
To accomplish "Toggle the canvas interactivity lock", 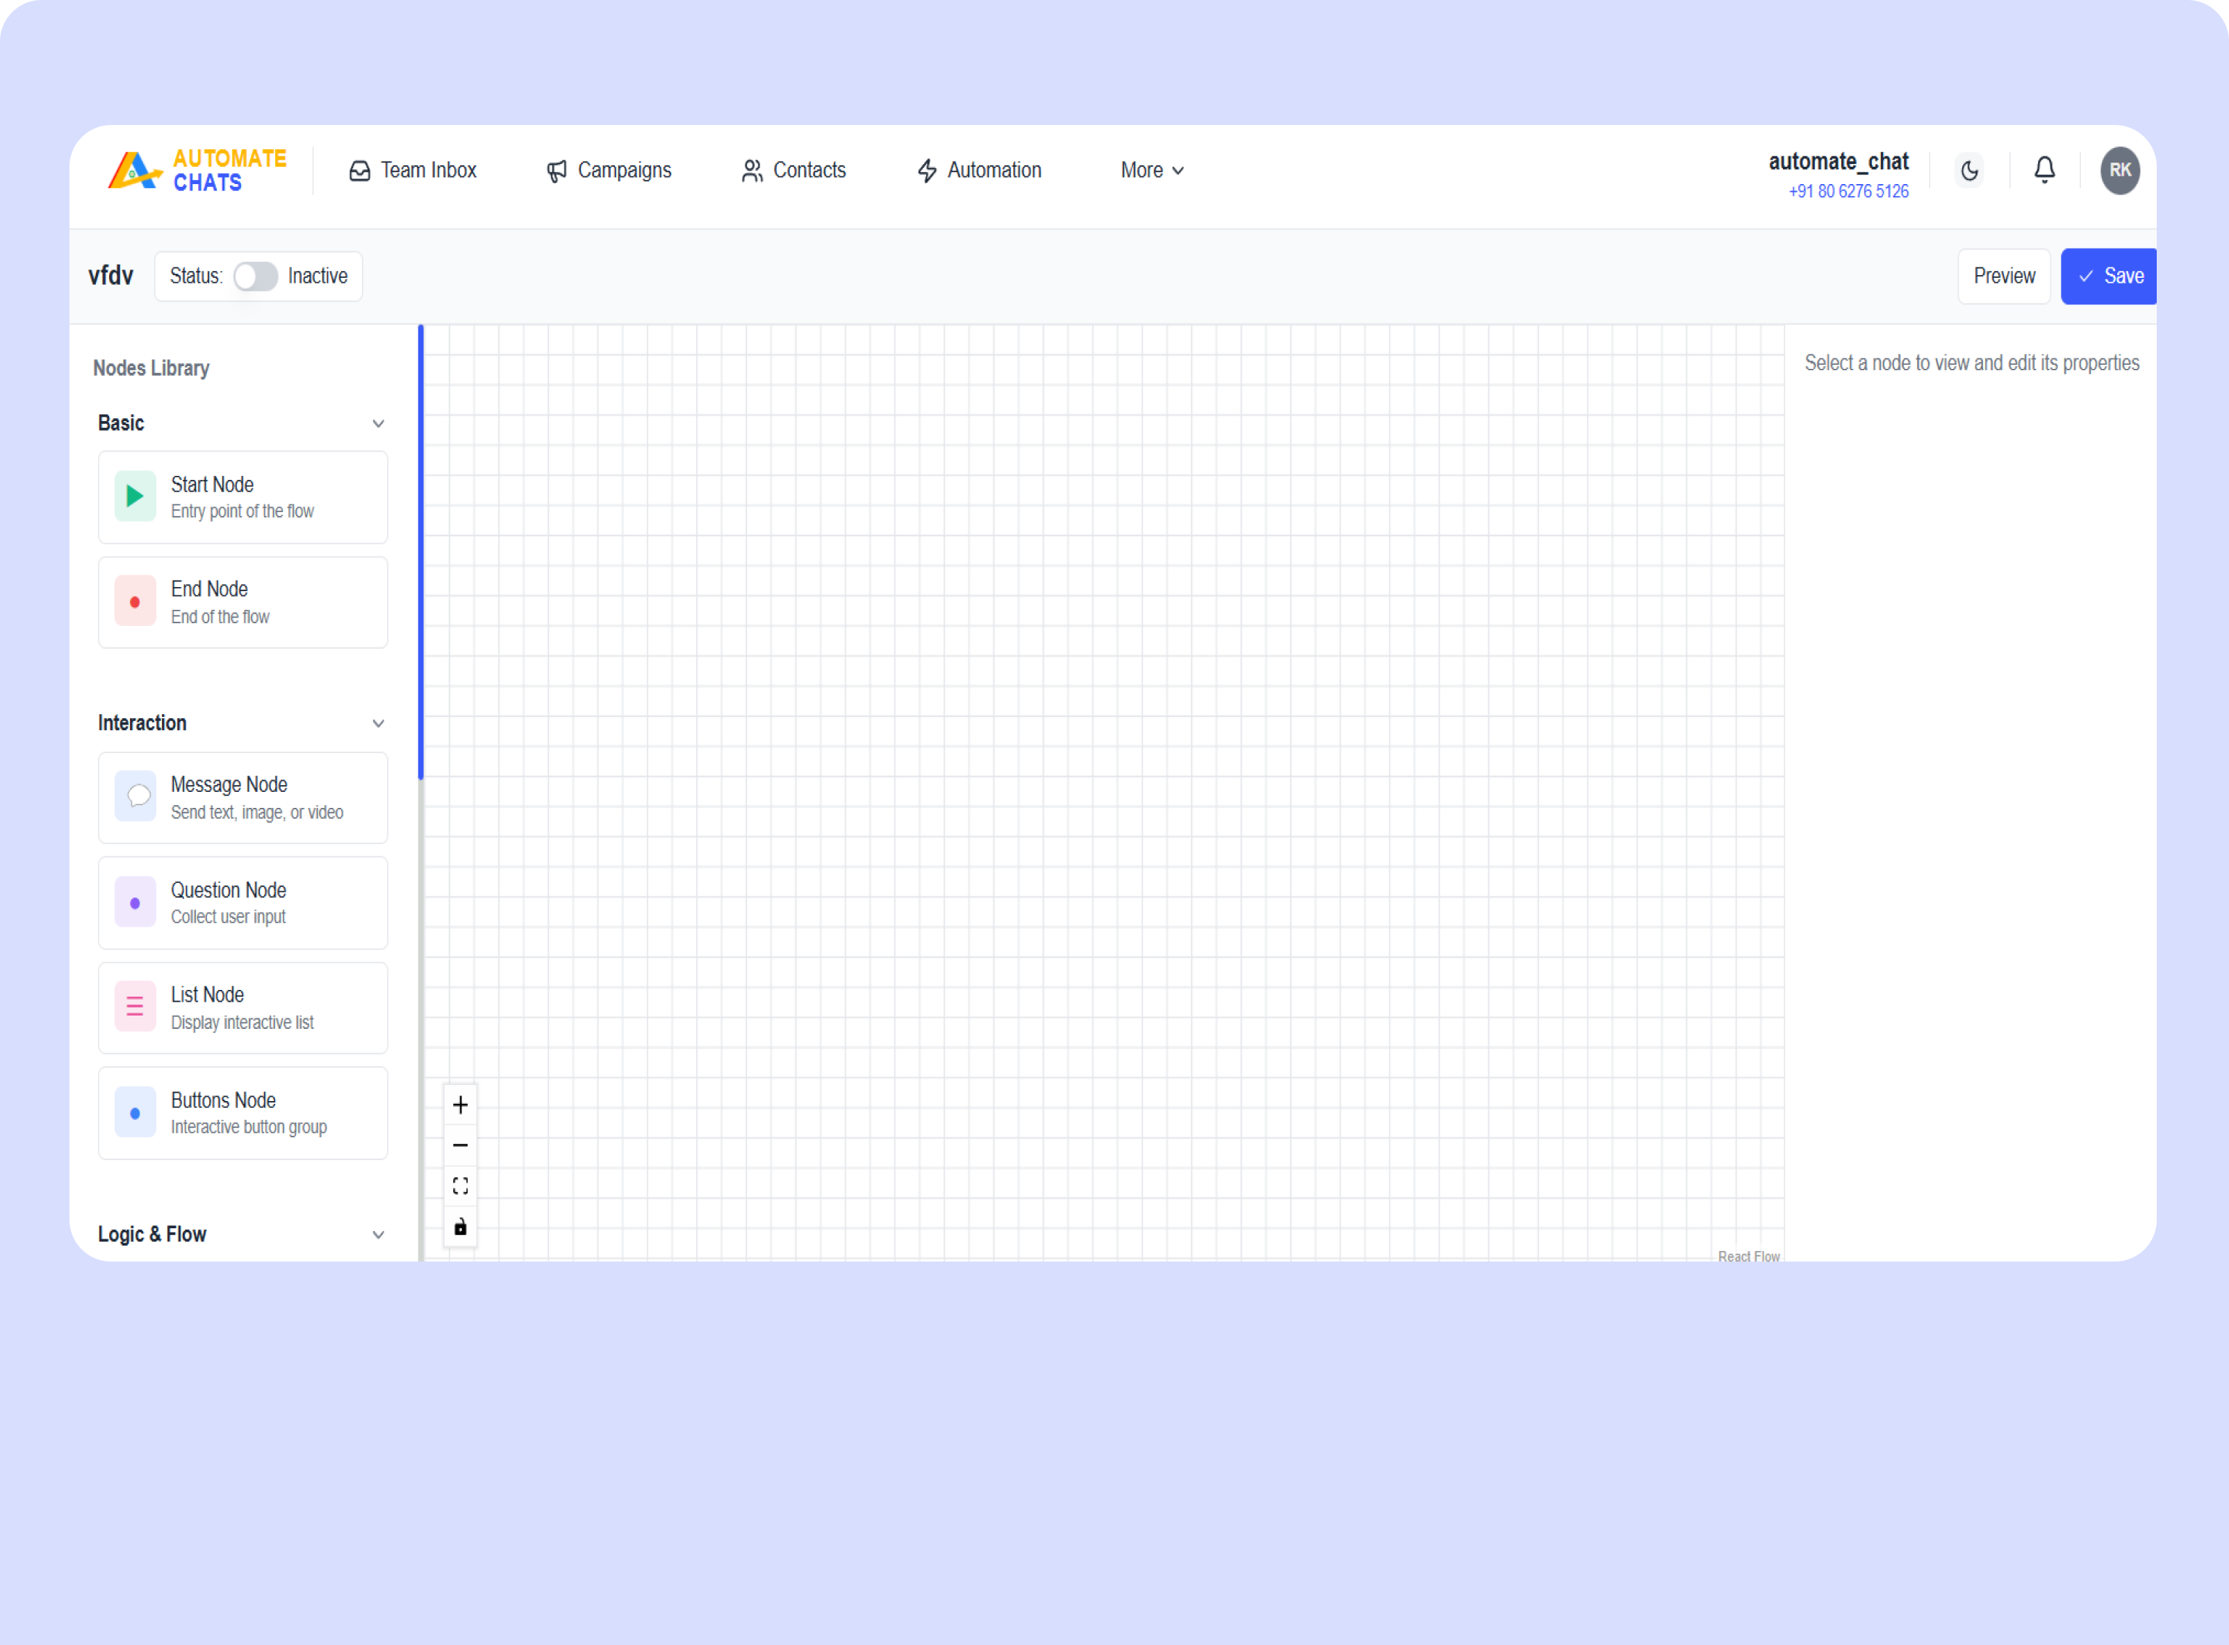I will pos(460,1226).
